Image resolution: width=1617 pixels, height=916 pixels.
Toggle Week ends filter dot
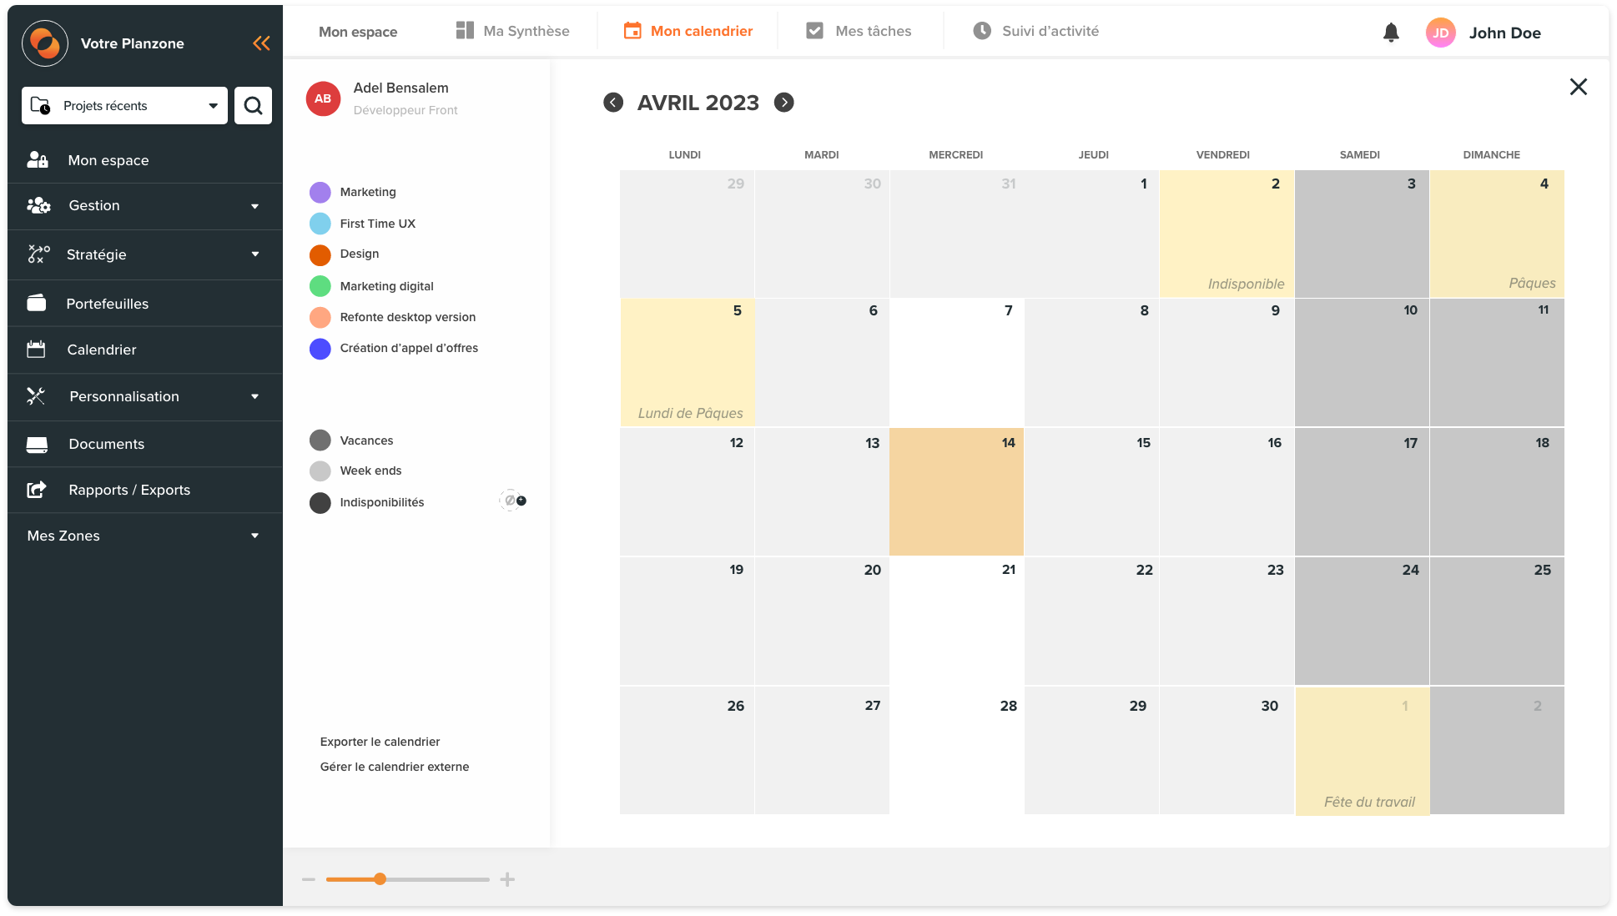pos(320,471)
